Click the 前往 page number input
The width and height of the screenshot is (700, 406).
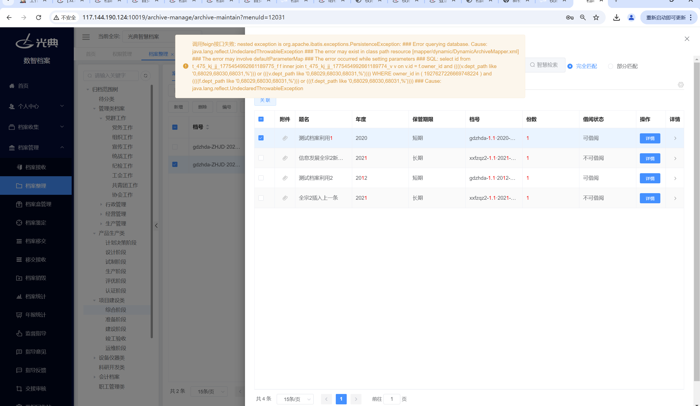click(392, 399)
